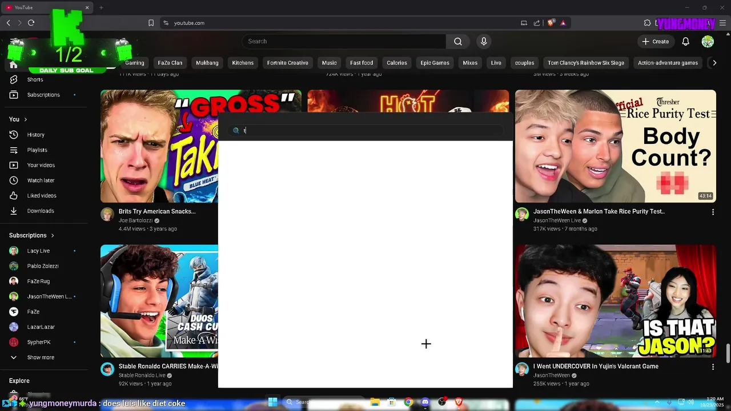Viewport: 731px width, 411px height.
Task: Open Your videos in sidebar
Action: 41,165
